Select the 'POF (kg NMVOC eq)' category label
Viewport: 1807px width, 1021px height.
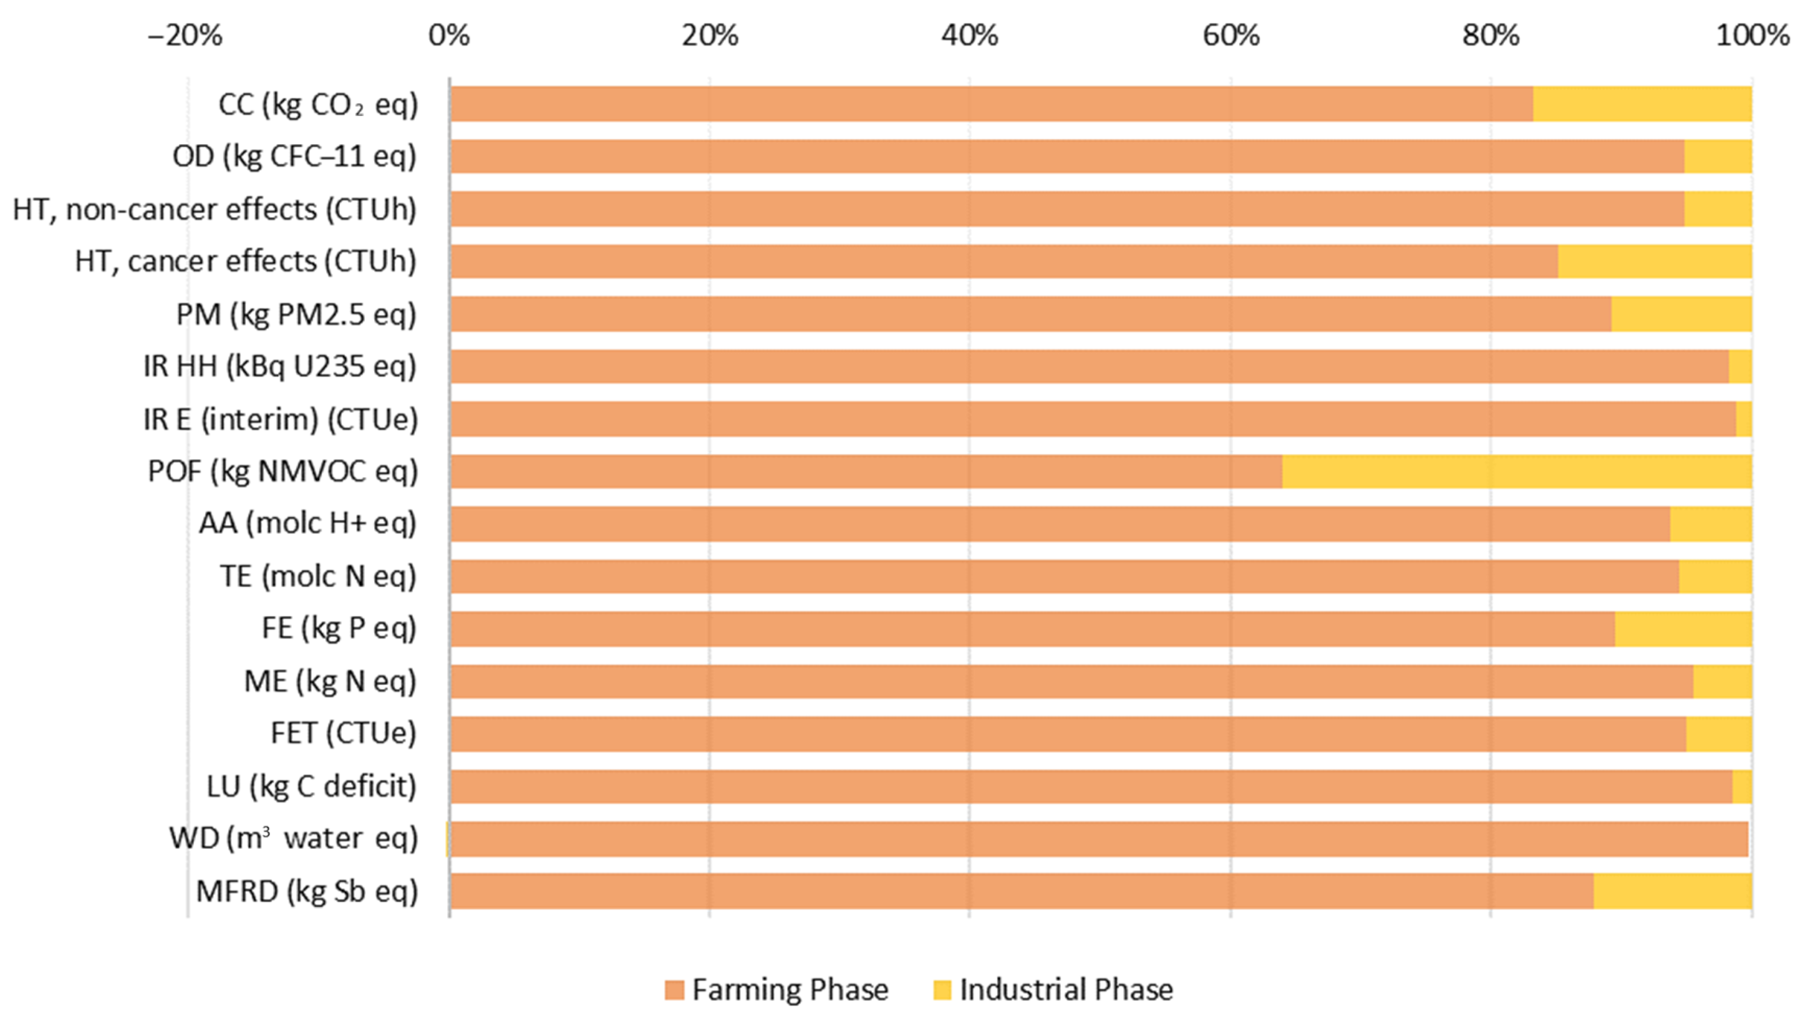point(283,471)
